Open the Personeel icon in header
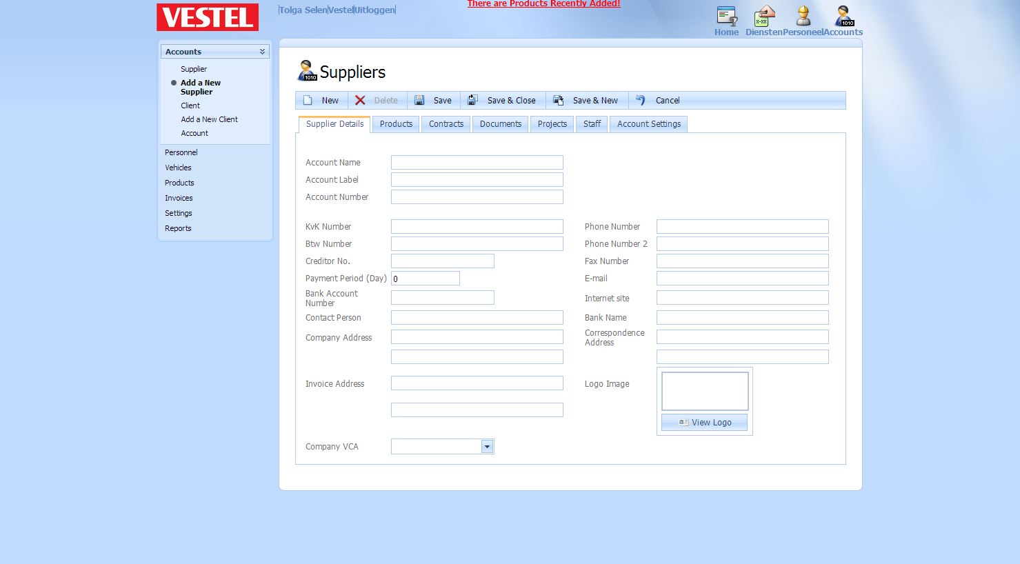This screenshot has height=564, width=1020. pos(803,17)
